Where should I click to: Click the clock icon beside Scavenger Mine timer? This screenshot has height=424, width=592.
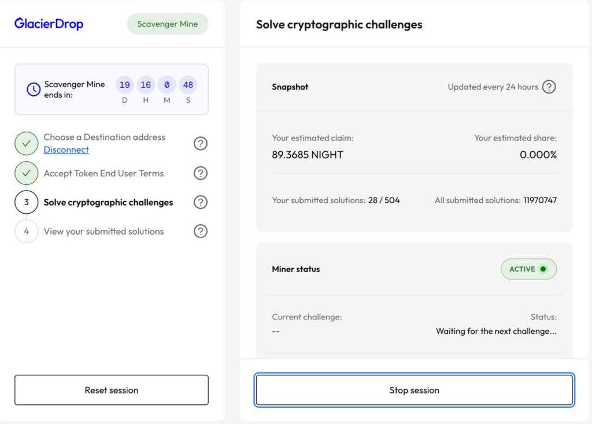(34, 90)
